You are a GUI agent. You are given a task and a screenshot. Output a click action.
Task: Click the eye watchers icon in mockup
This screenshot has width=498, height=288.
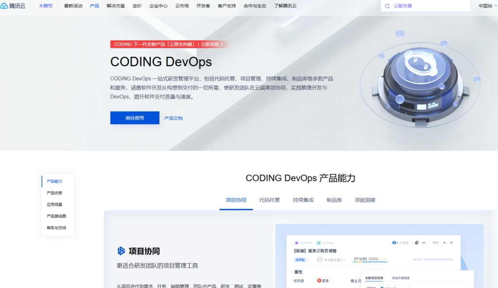click(x=394, y=243)
